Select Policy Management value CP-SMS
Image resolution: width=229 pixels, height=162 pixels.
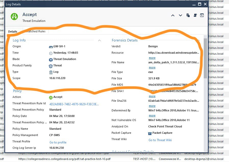pos(54,135)
